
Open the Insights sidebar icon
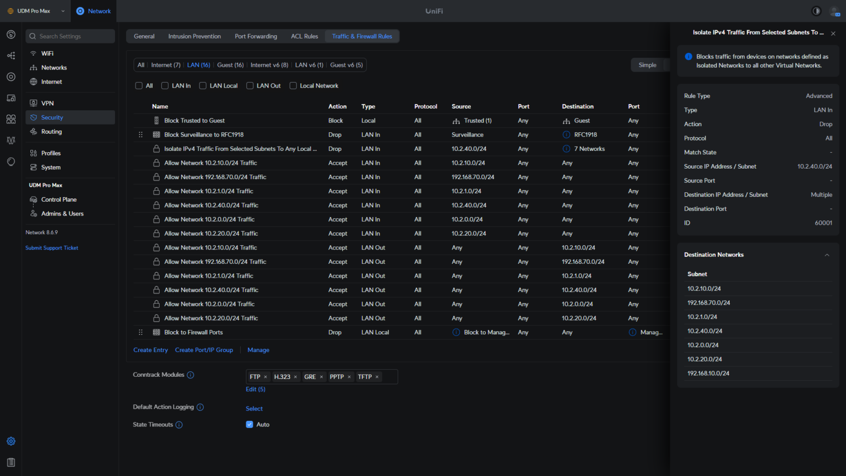(10, 140)
